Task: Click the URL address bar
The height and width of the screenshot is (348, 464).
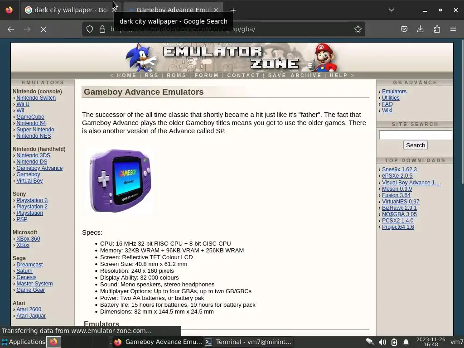Action: (223, 29)
